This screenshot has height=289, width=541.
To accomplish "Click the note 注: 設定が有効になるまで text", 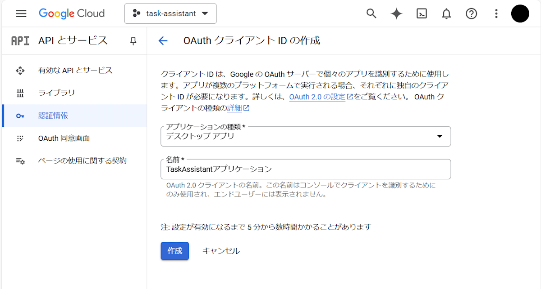I will (266, 227).
